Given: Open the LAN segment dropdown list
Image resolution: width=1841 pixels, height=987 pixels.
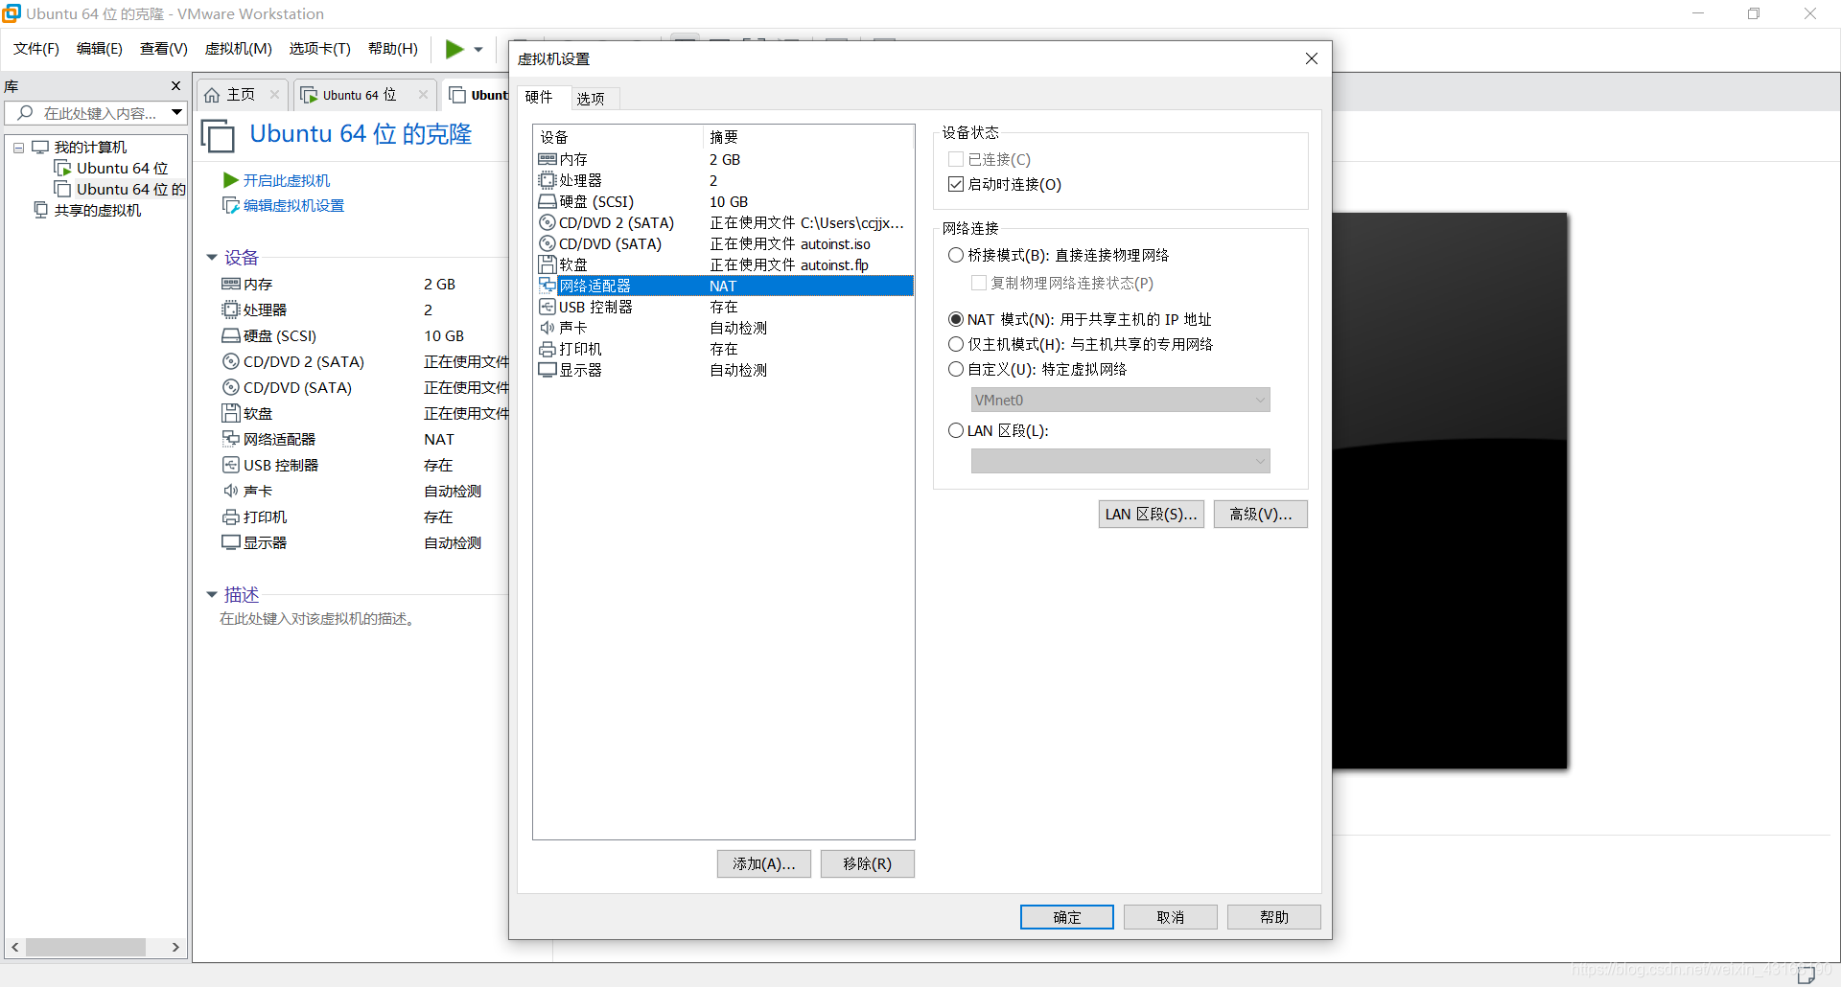Looking at the screenshot, I should (1120, 461).
